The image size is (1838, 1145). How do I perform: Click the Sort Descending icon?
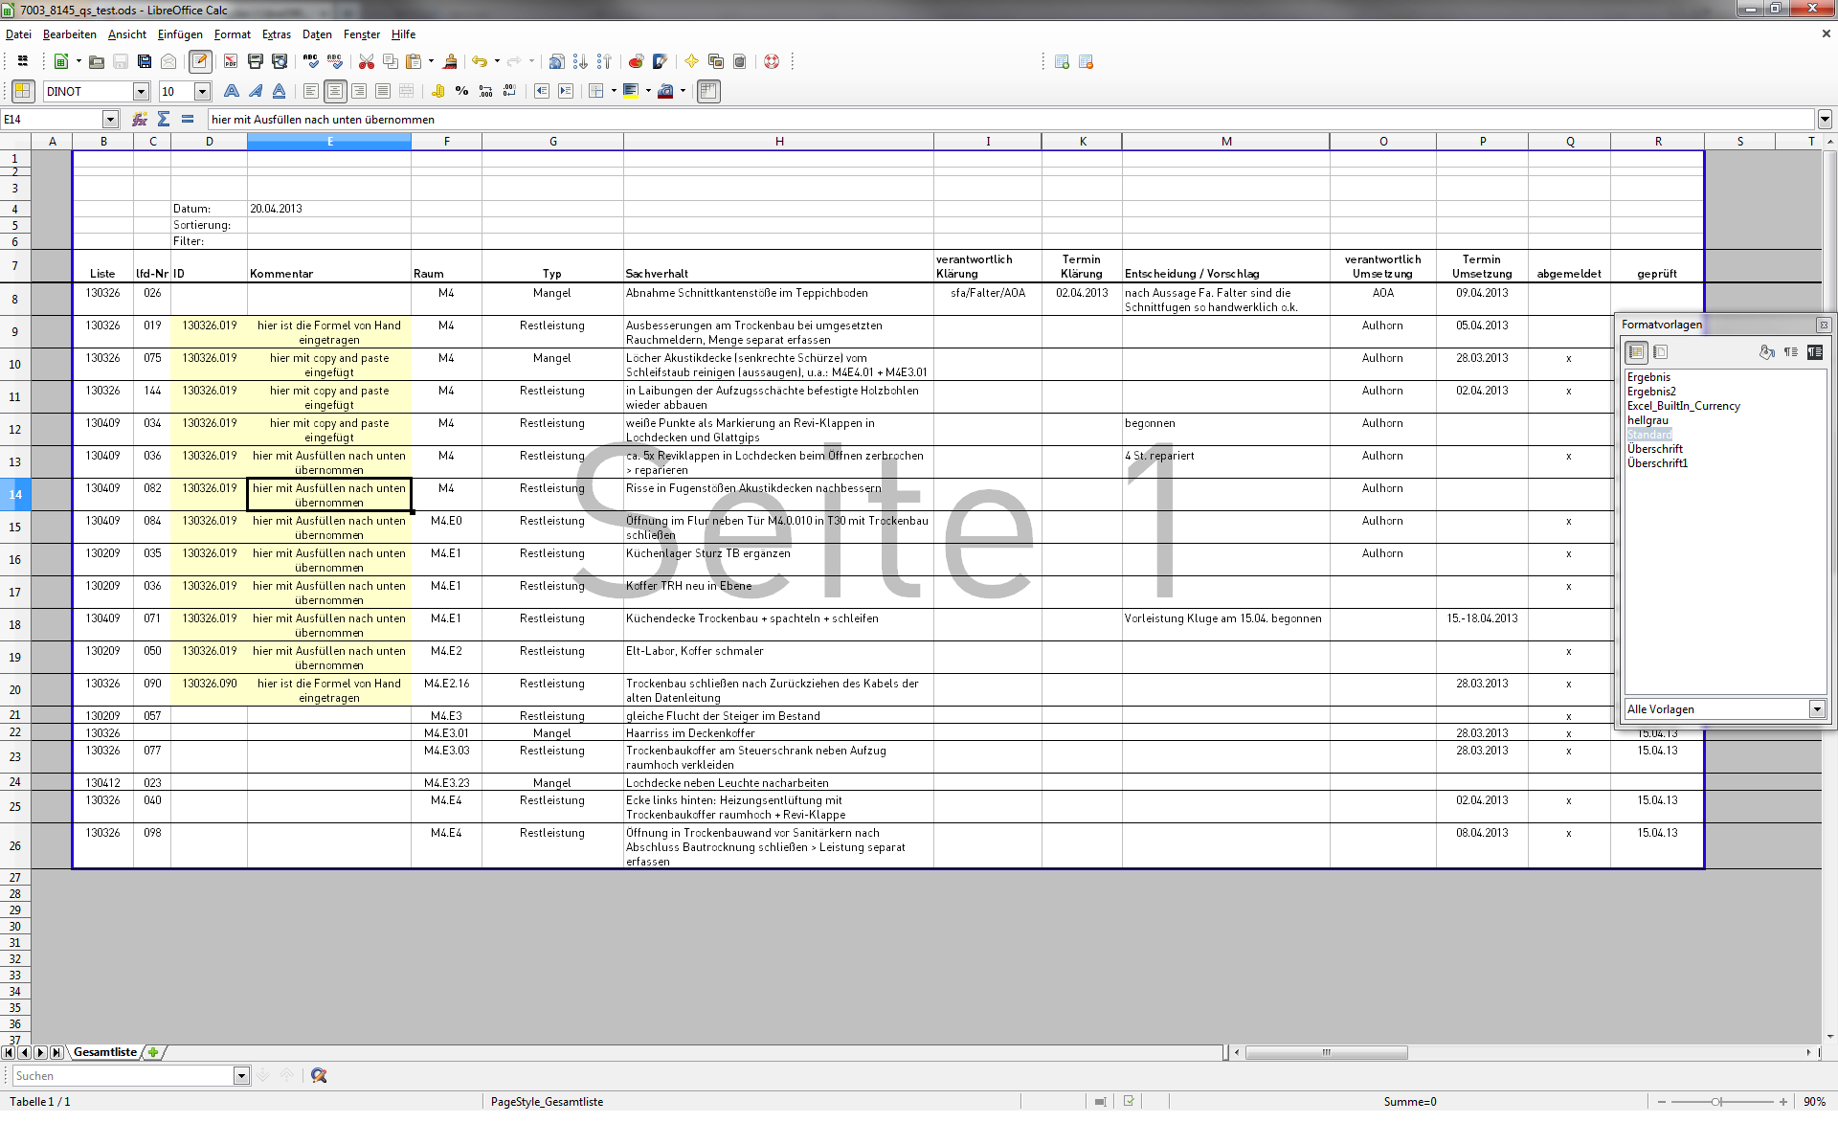(x=604, y=61)
